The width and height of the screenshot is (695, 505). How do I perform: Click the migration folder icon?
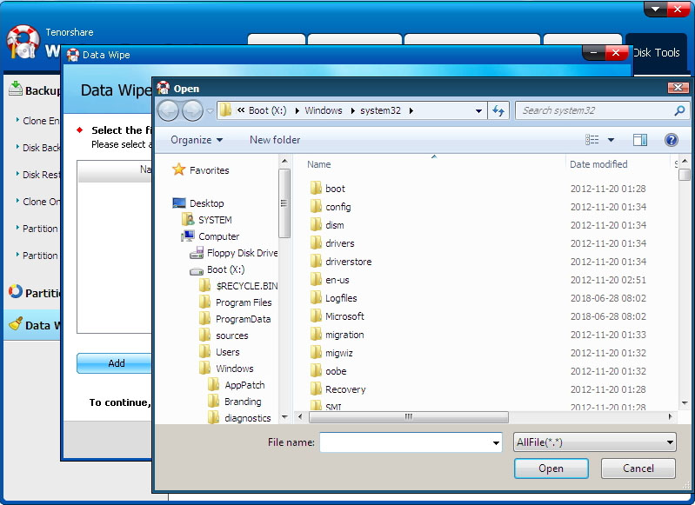tap(316, 335)
